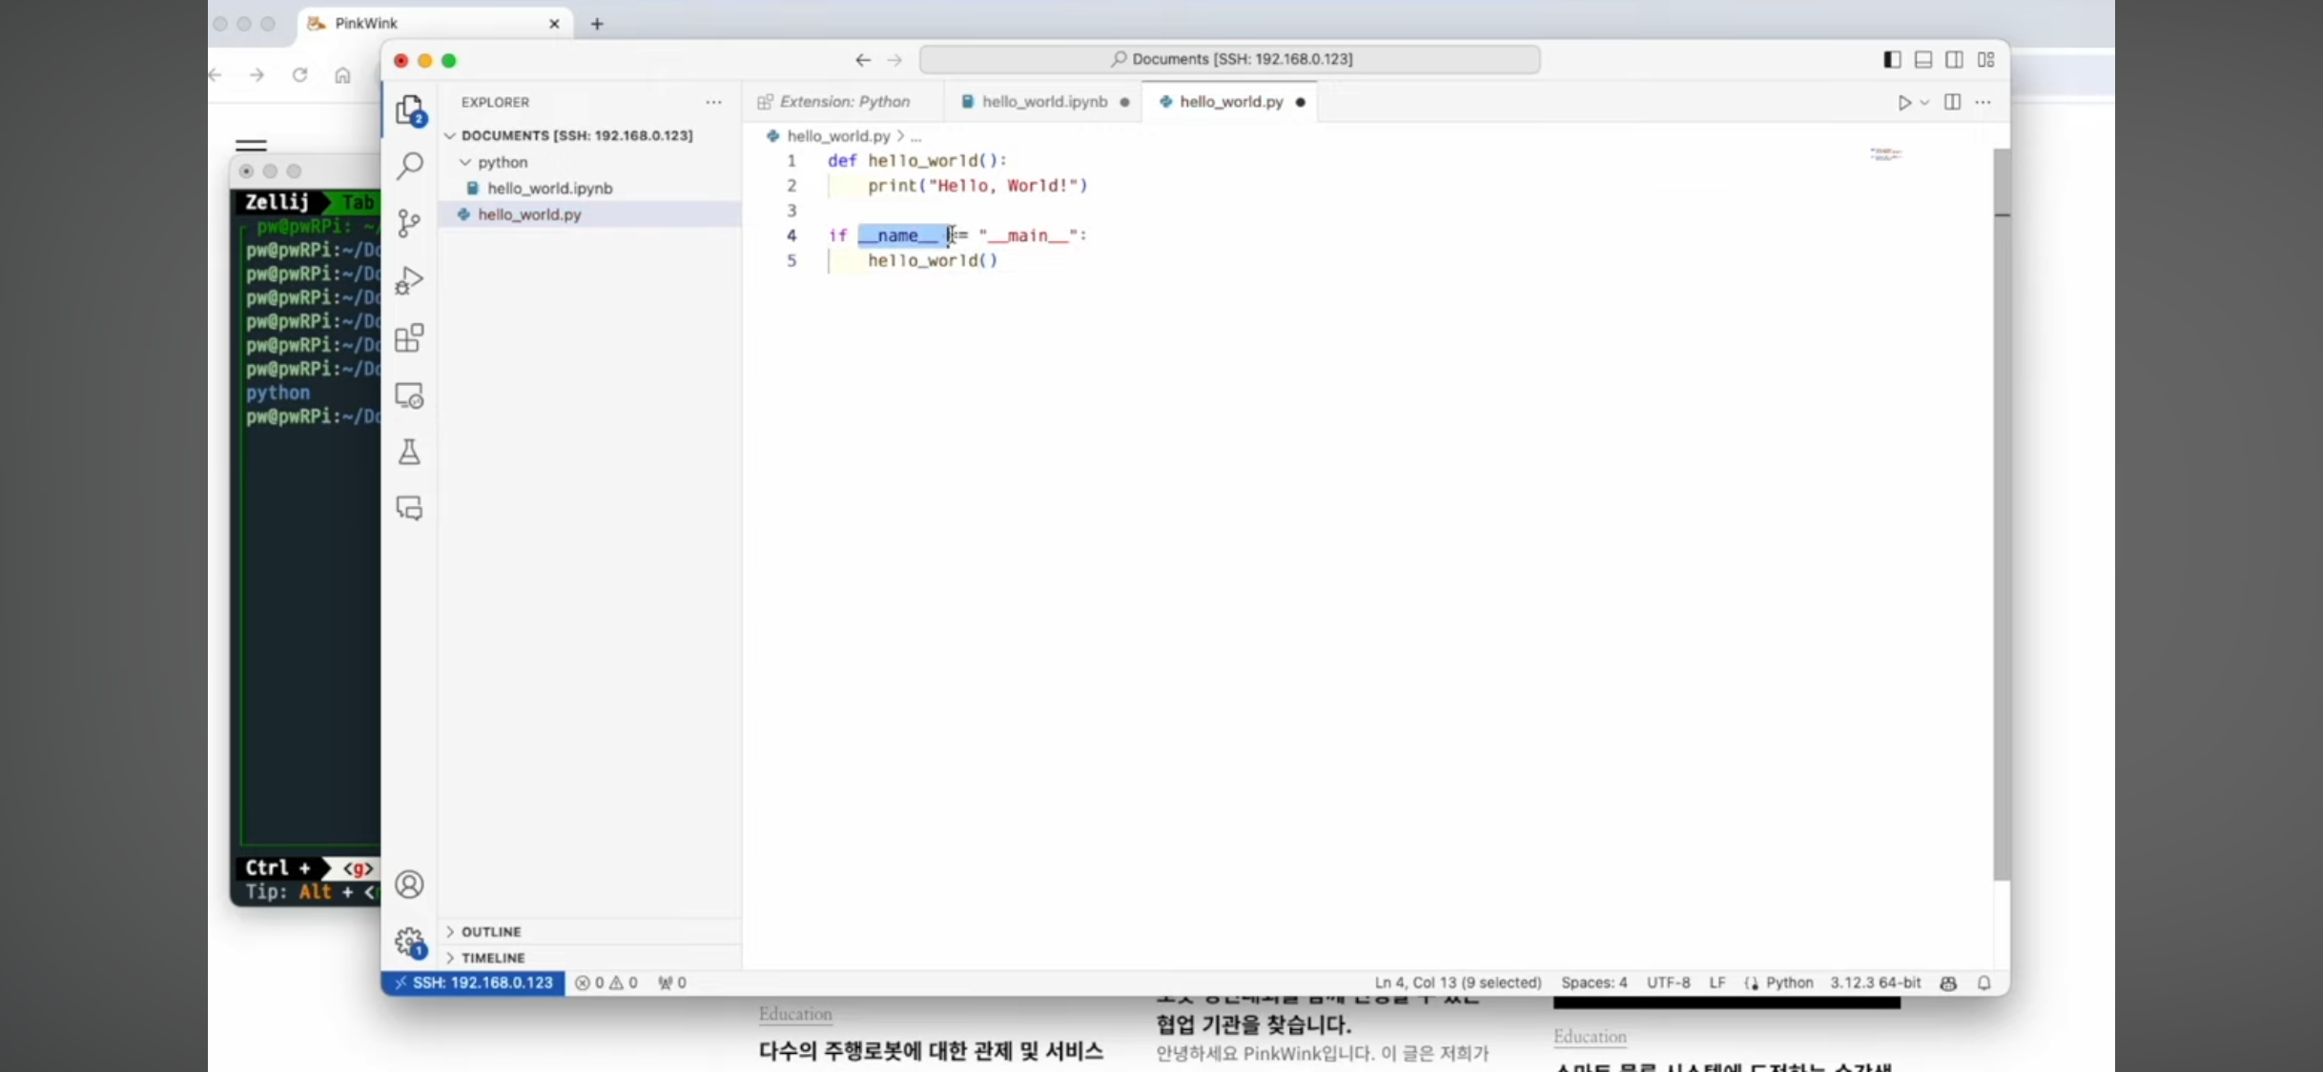Open the Source Control view
The image size is (2323, 1072).
pyautogui.click(x=409, y=224)
